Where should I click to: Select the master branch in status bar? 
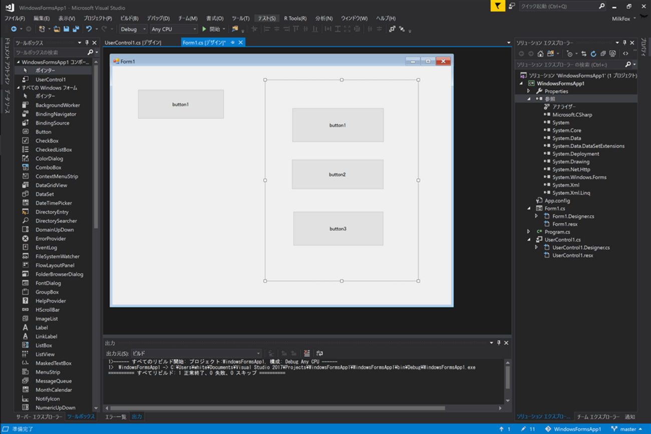627,429
